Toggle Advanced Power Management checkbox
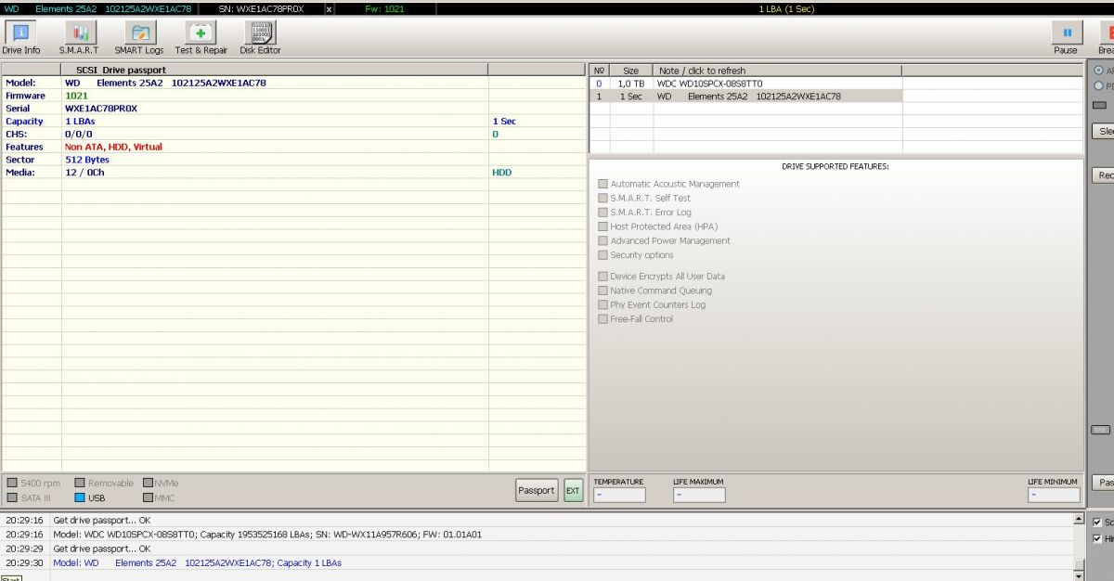Screen dimensions: 1114x581 coord(603,240)
